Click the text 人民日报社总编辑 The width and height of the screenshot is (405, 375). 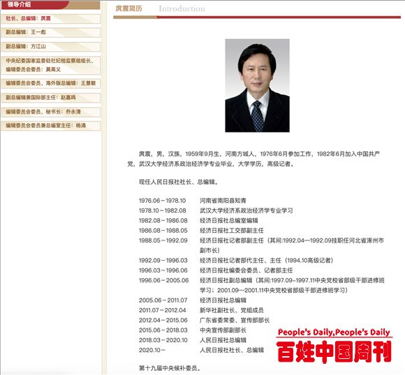pyautogui.click(x=223, y=340)
